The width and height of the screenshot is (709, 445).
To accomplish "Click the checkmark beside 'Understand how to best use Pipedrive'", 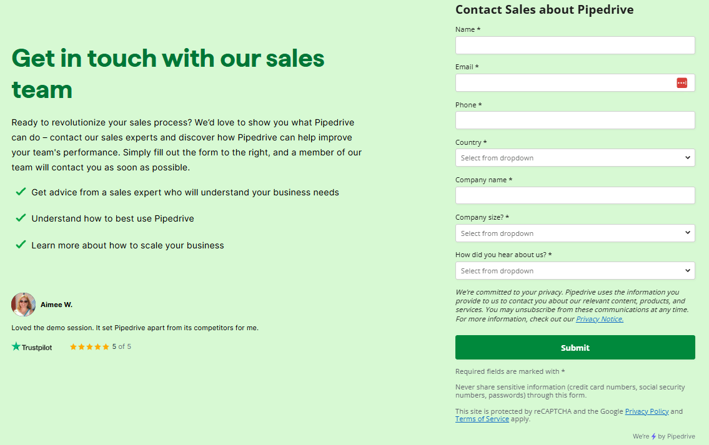I will pyautogui.click(x=21, y=218).
